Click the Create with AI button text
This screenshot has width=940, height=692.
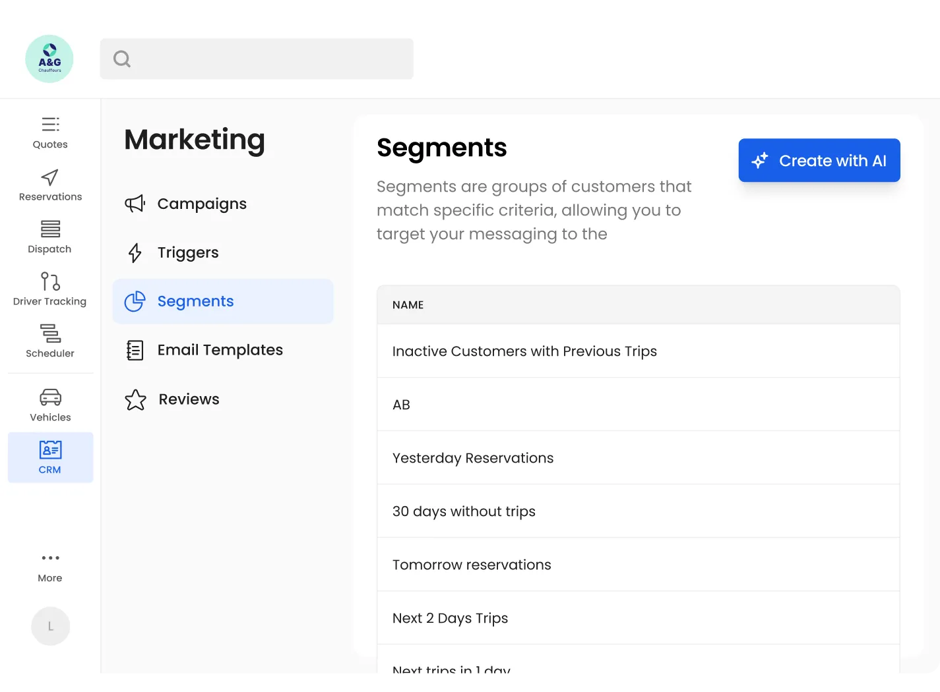coord(832,161)
